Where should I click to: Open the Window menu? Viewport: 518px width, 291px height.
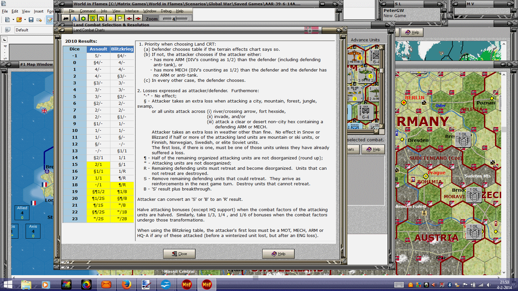150,11
